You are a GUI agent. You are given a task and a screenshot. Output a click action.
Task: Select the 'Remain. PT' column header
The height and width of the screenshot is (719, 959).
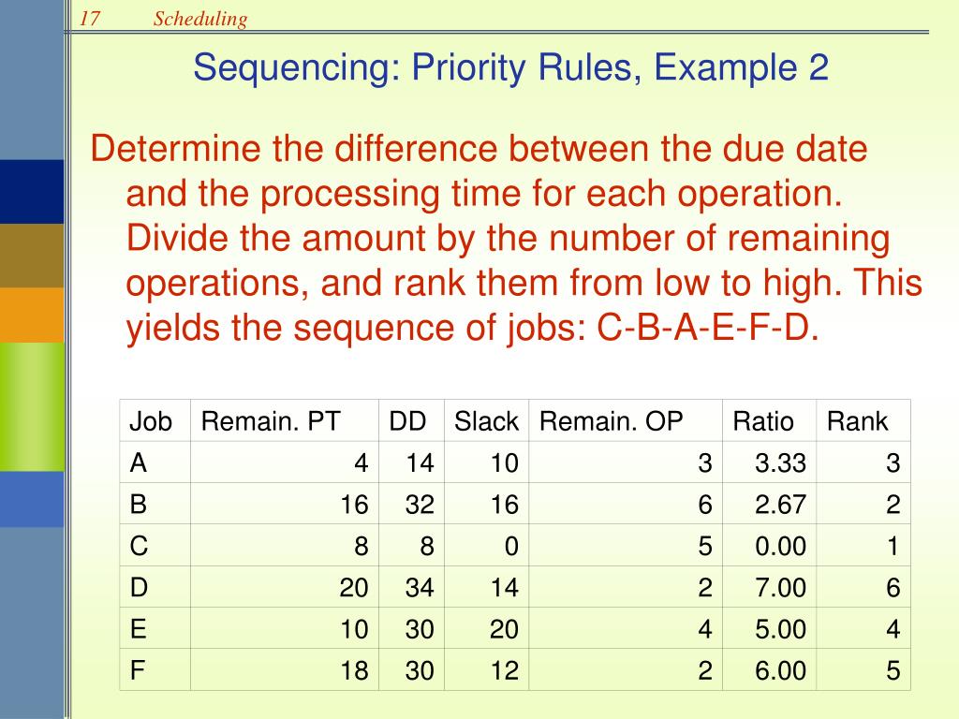285,420
